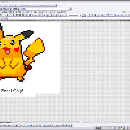Click horizontal scrollbar left arrow
130x130 pixels.
click(82, 122)
